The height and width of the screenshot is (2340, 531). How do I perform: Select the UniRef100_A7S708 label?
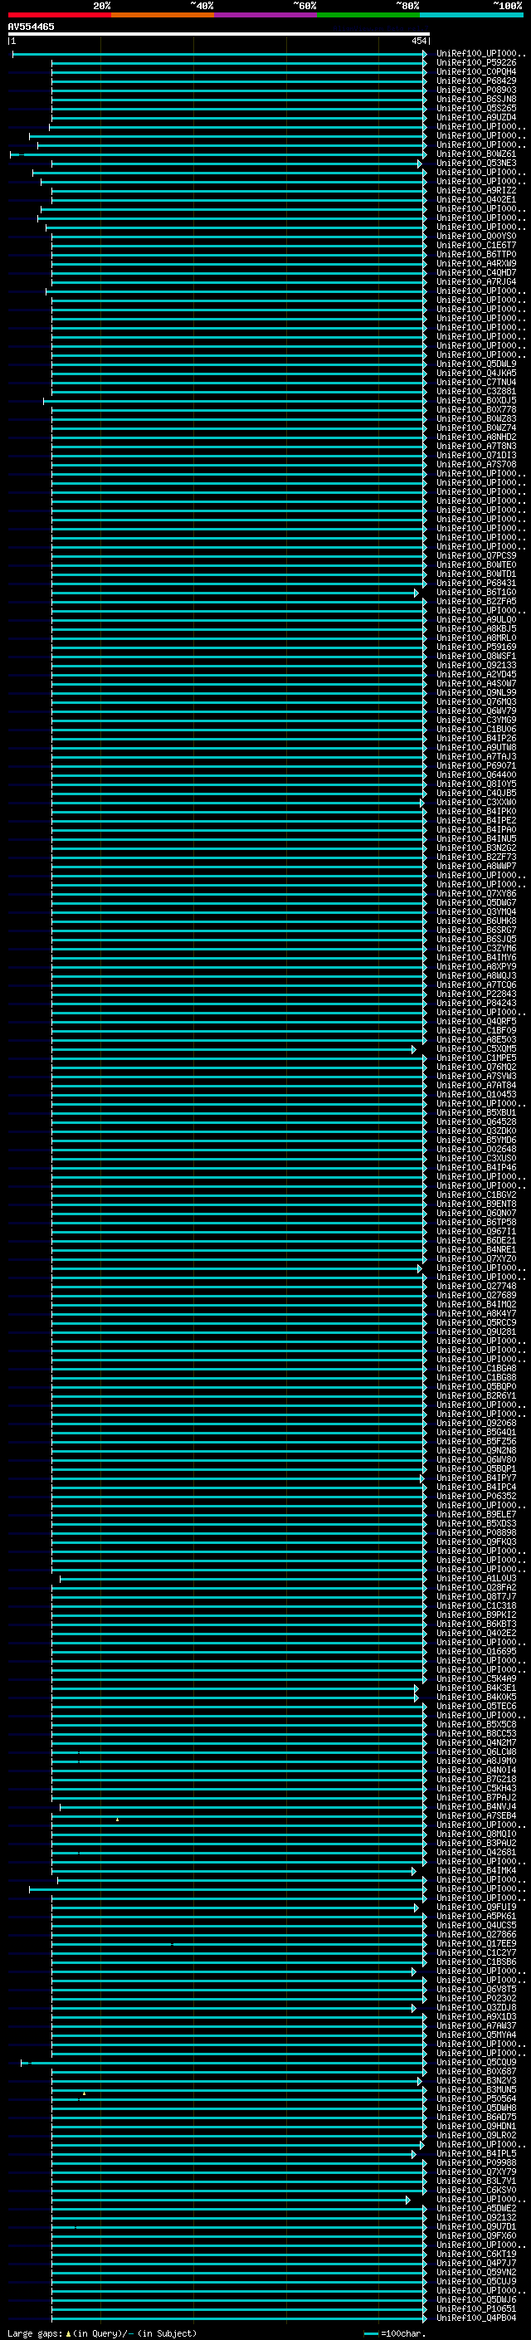(x=476, y=464)
